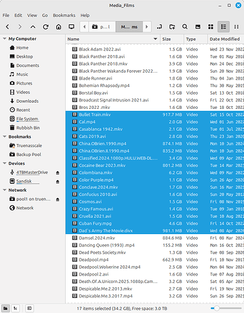Open the Backup Pool bookmark
Image resolution: width=244 pixels, height=313 pixels.
[x=29, y=155]
